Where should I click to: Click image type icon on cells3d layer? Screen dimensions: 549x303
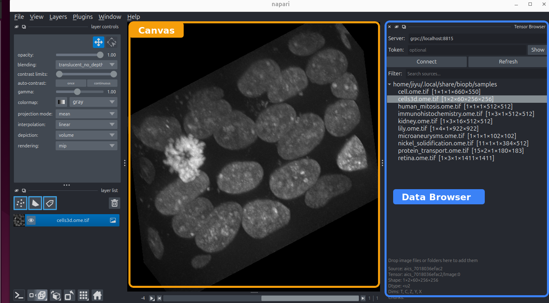(113, 220)
